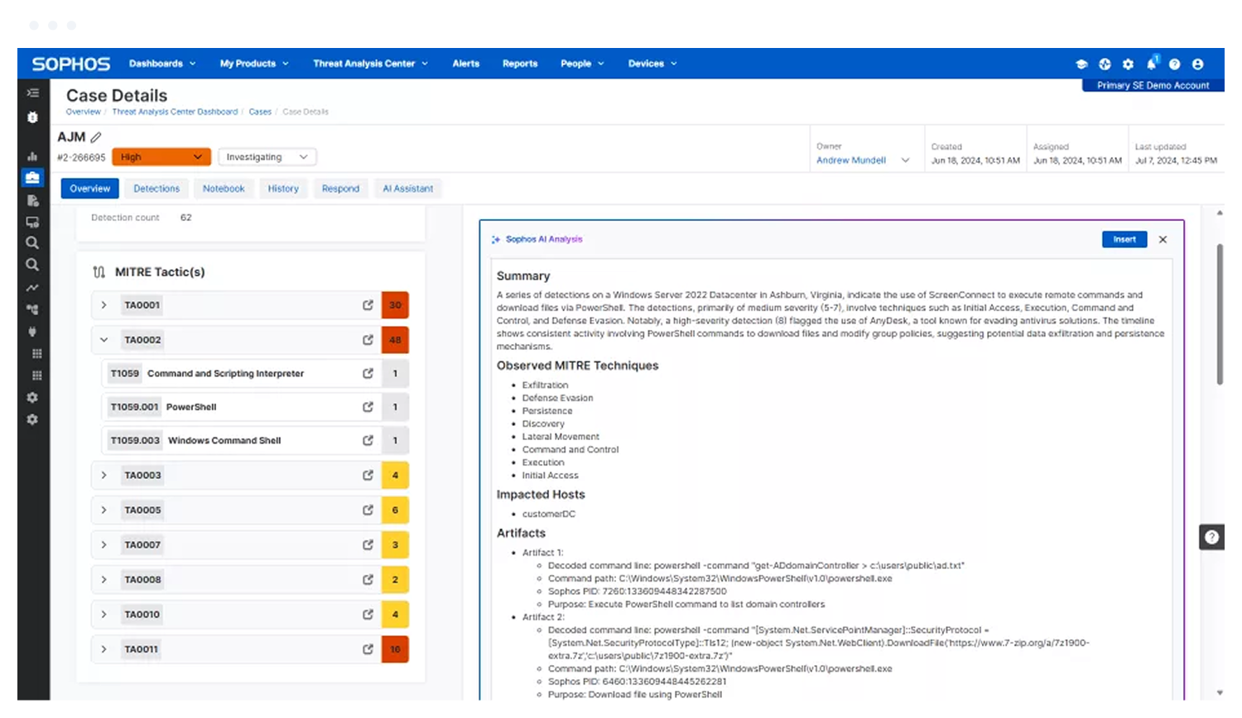Close the Sophos AI Analysis panel

click(1163, 240)
